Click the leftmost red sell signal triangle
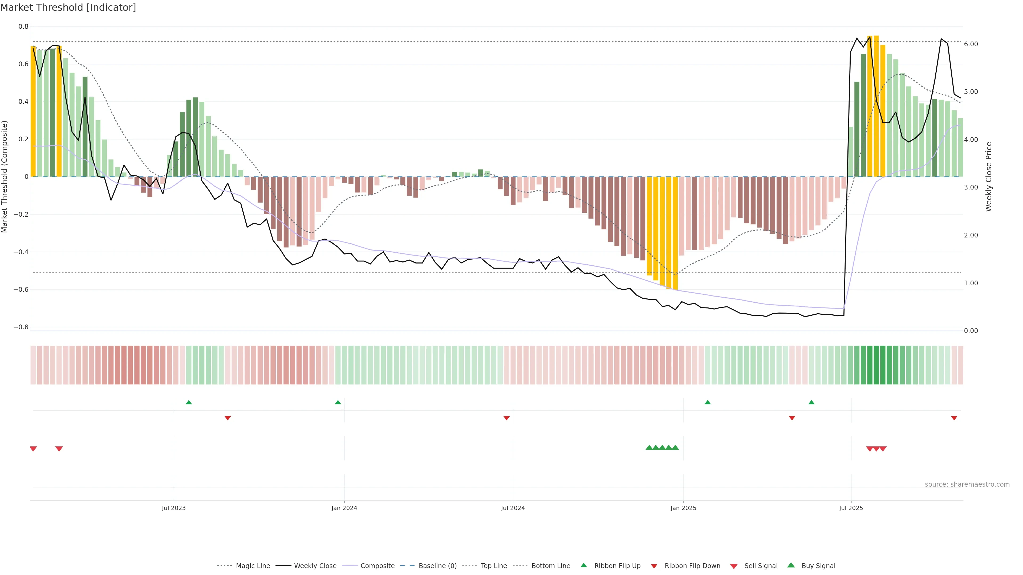1023x575 pixels. (33, 449)
